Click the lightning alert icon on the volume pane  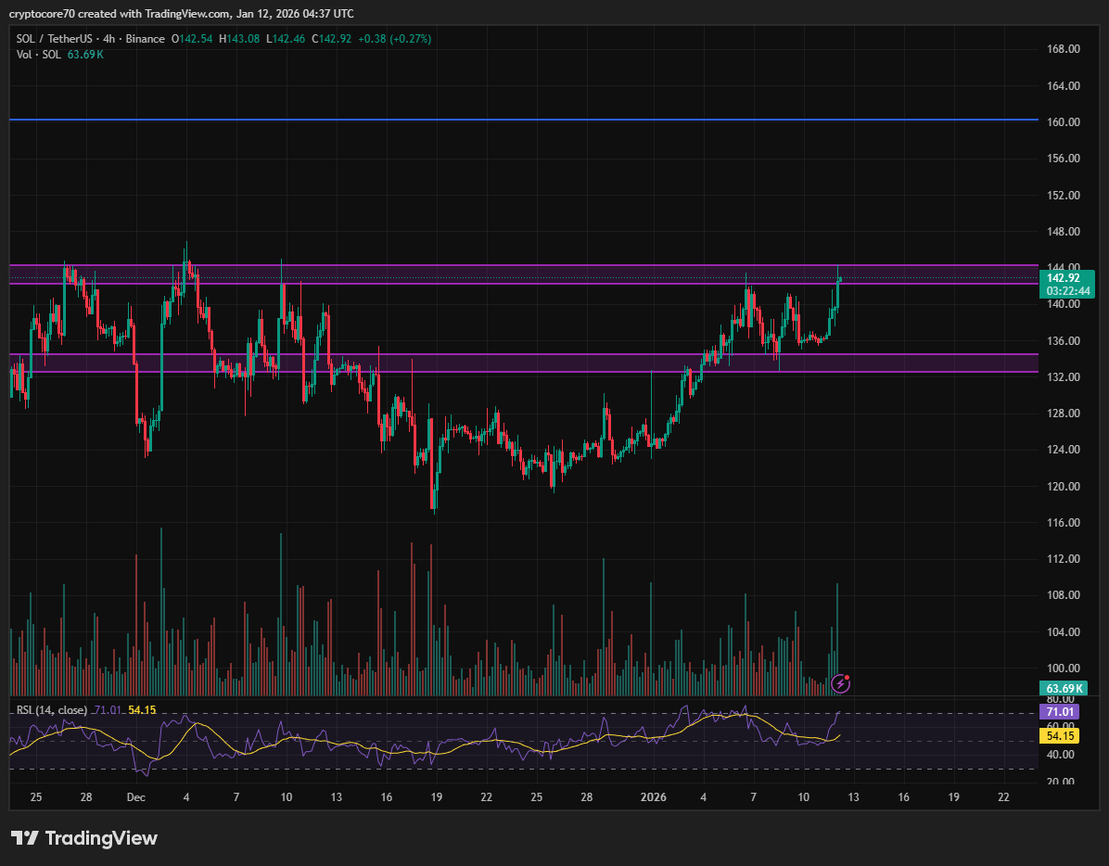click(x=840, y=683)
